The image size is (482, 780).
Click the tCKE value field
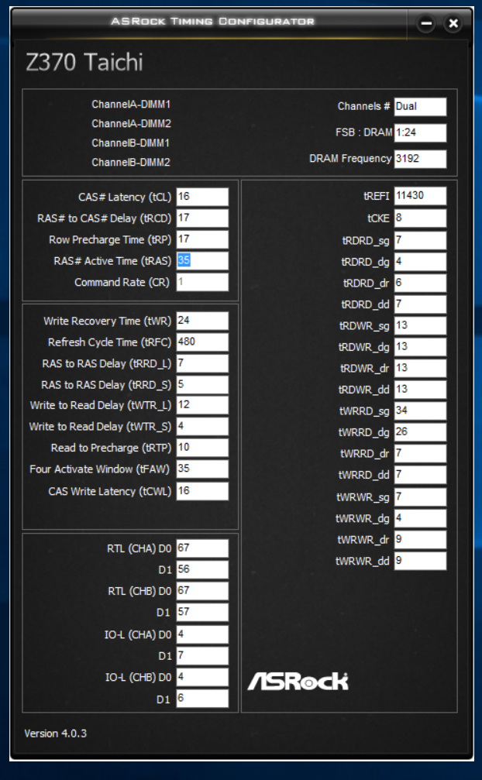[x=420, y=218]
